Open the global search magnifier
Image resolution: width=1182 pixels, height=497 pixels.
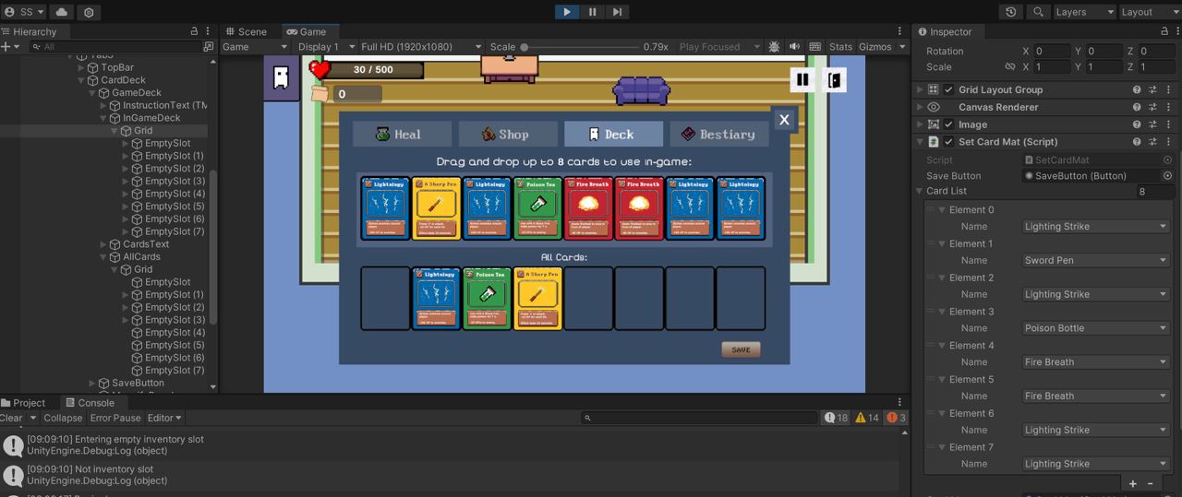1038,12
